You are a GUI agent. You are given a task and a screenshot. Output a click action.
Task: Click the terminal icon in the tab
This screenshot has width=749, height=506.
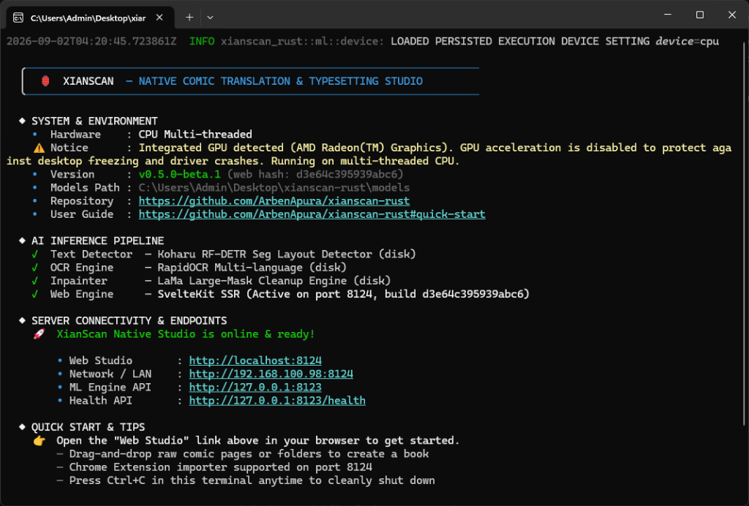pos(18,18)
